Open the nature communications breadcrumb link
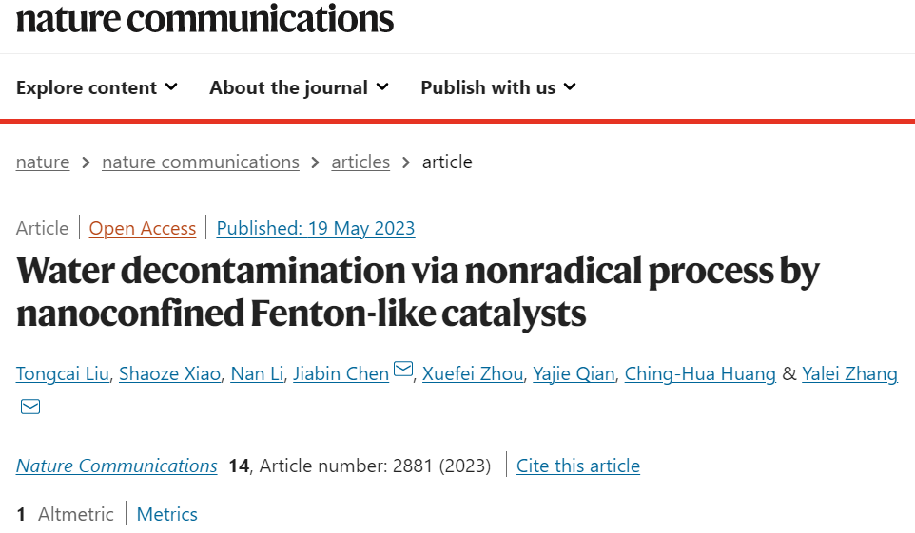Image resolution: width=915 pixels, height=533 pixels. pyautogui.click(x=200, y=162)
